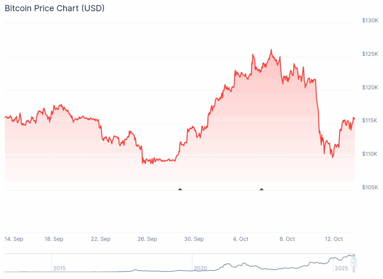Click the 2025 label in the navigator
The image size is (383, 279).
[341, 268]
